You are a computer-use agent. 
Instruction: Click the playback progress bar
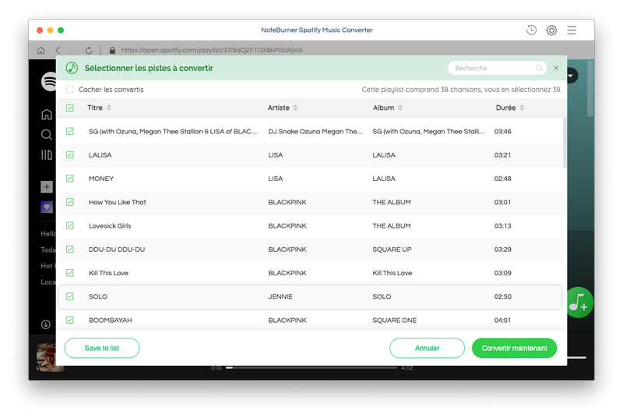point(311,368)
